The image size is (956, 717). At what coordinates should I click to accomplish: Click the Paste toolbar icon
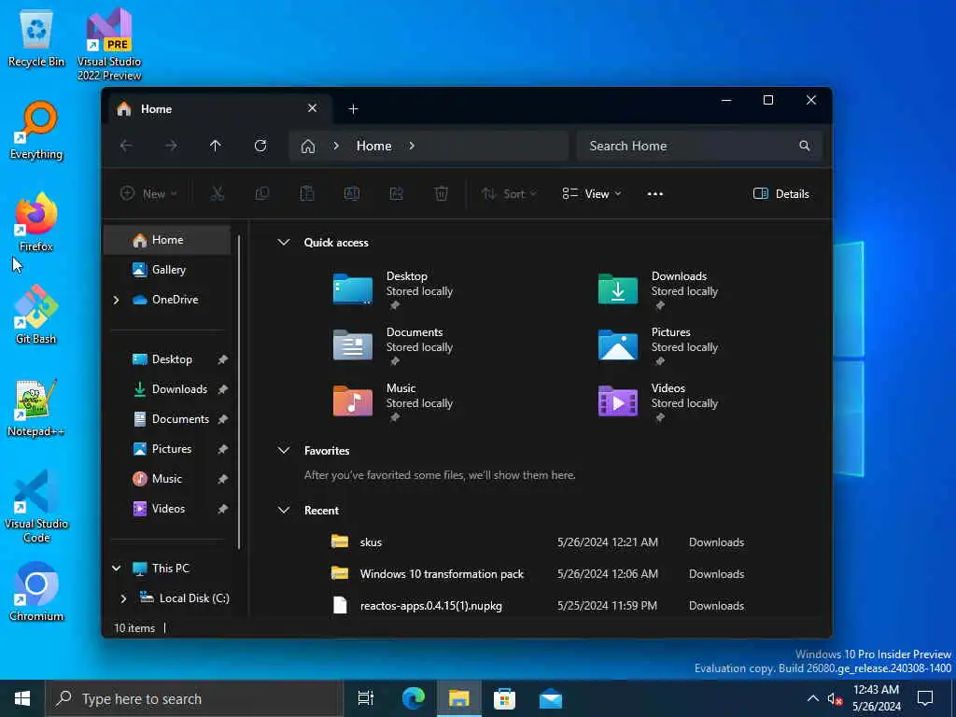(x=306, y=194)
